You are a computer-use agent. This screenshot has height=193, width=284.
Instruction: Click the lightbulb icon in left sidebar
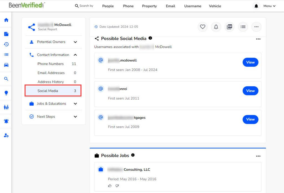pos(6,93)
